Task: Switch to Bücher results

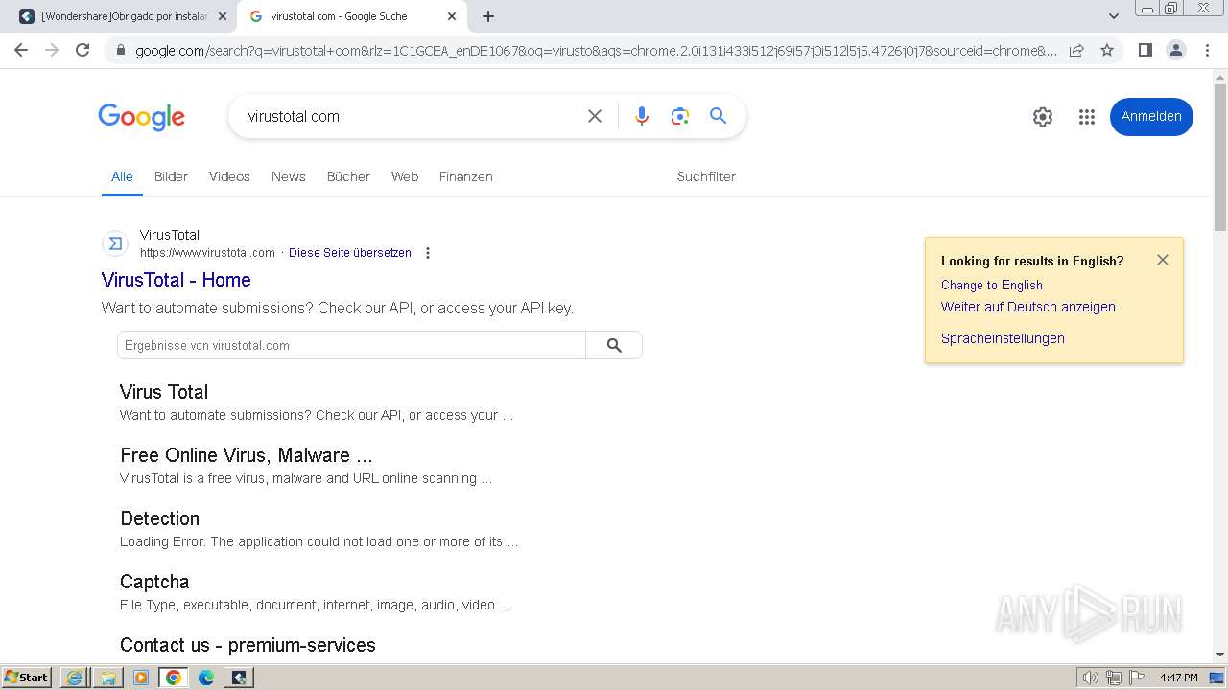Action: (348, 176)
